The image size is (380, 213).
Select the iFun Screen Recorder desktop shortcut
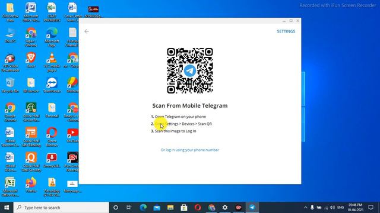pos(72,162)
